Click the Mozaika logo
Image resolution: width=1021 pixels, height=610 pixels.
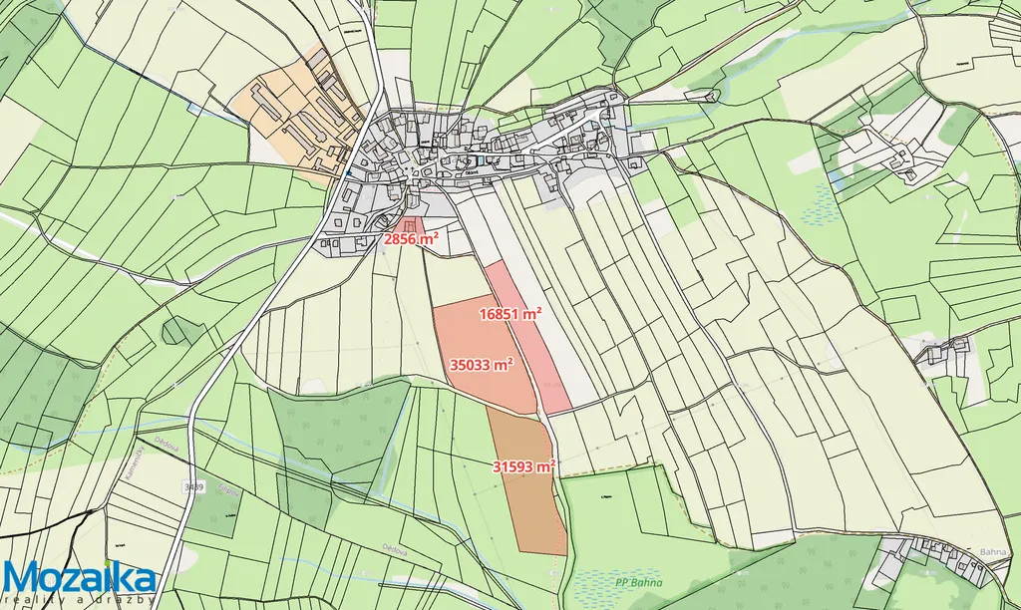coord(79,577)
